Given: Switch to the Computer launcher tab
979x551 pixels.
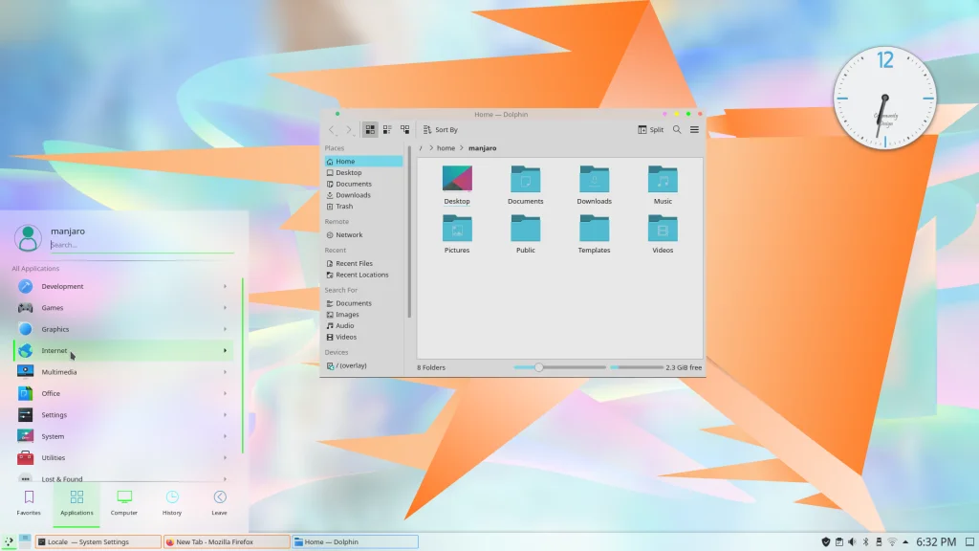Looking at the screenshot, I should tap(124, 503).
